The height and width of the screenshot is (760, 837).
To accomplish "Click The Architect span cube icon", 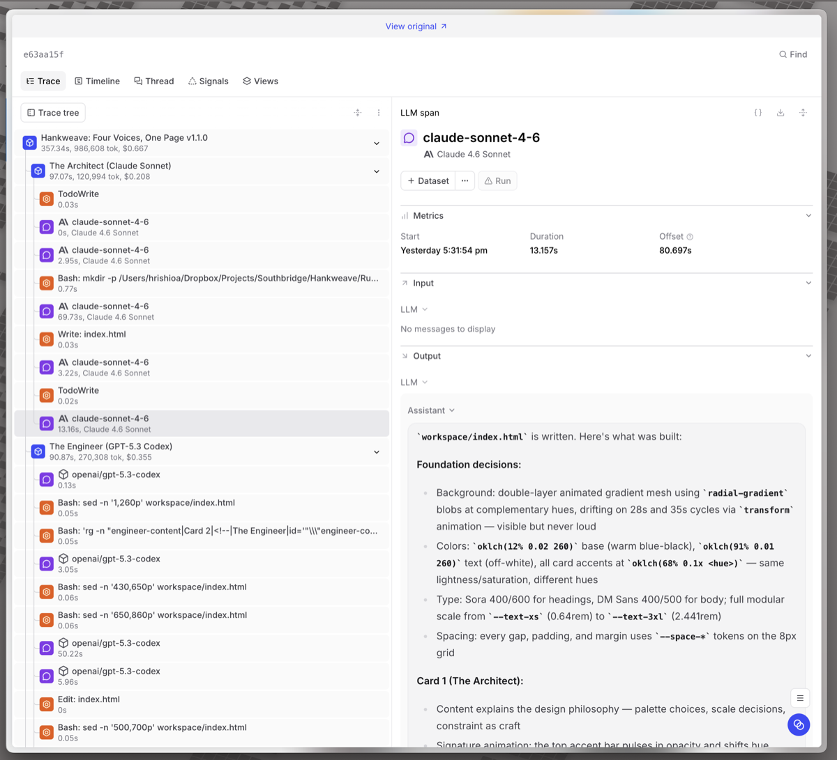I will coord(38,171).
